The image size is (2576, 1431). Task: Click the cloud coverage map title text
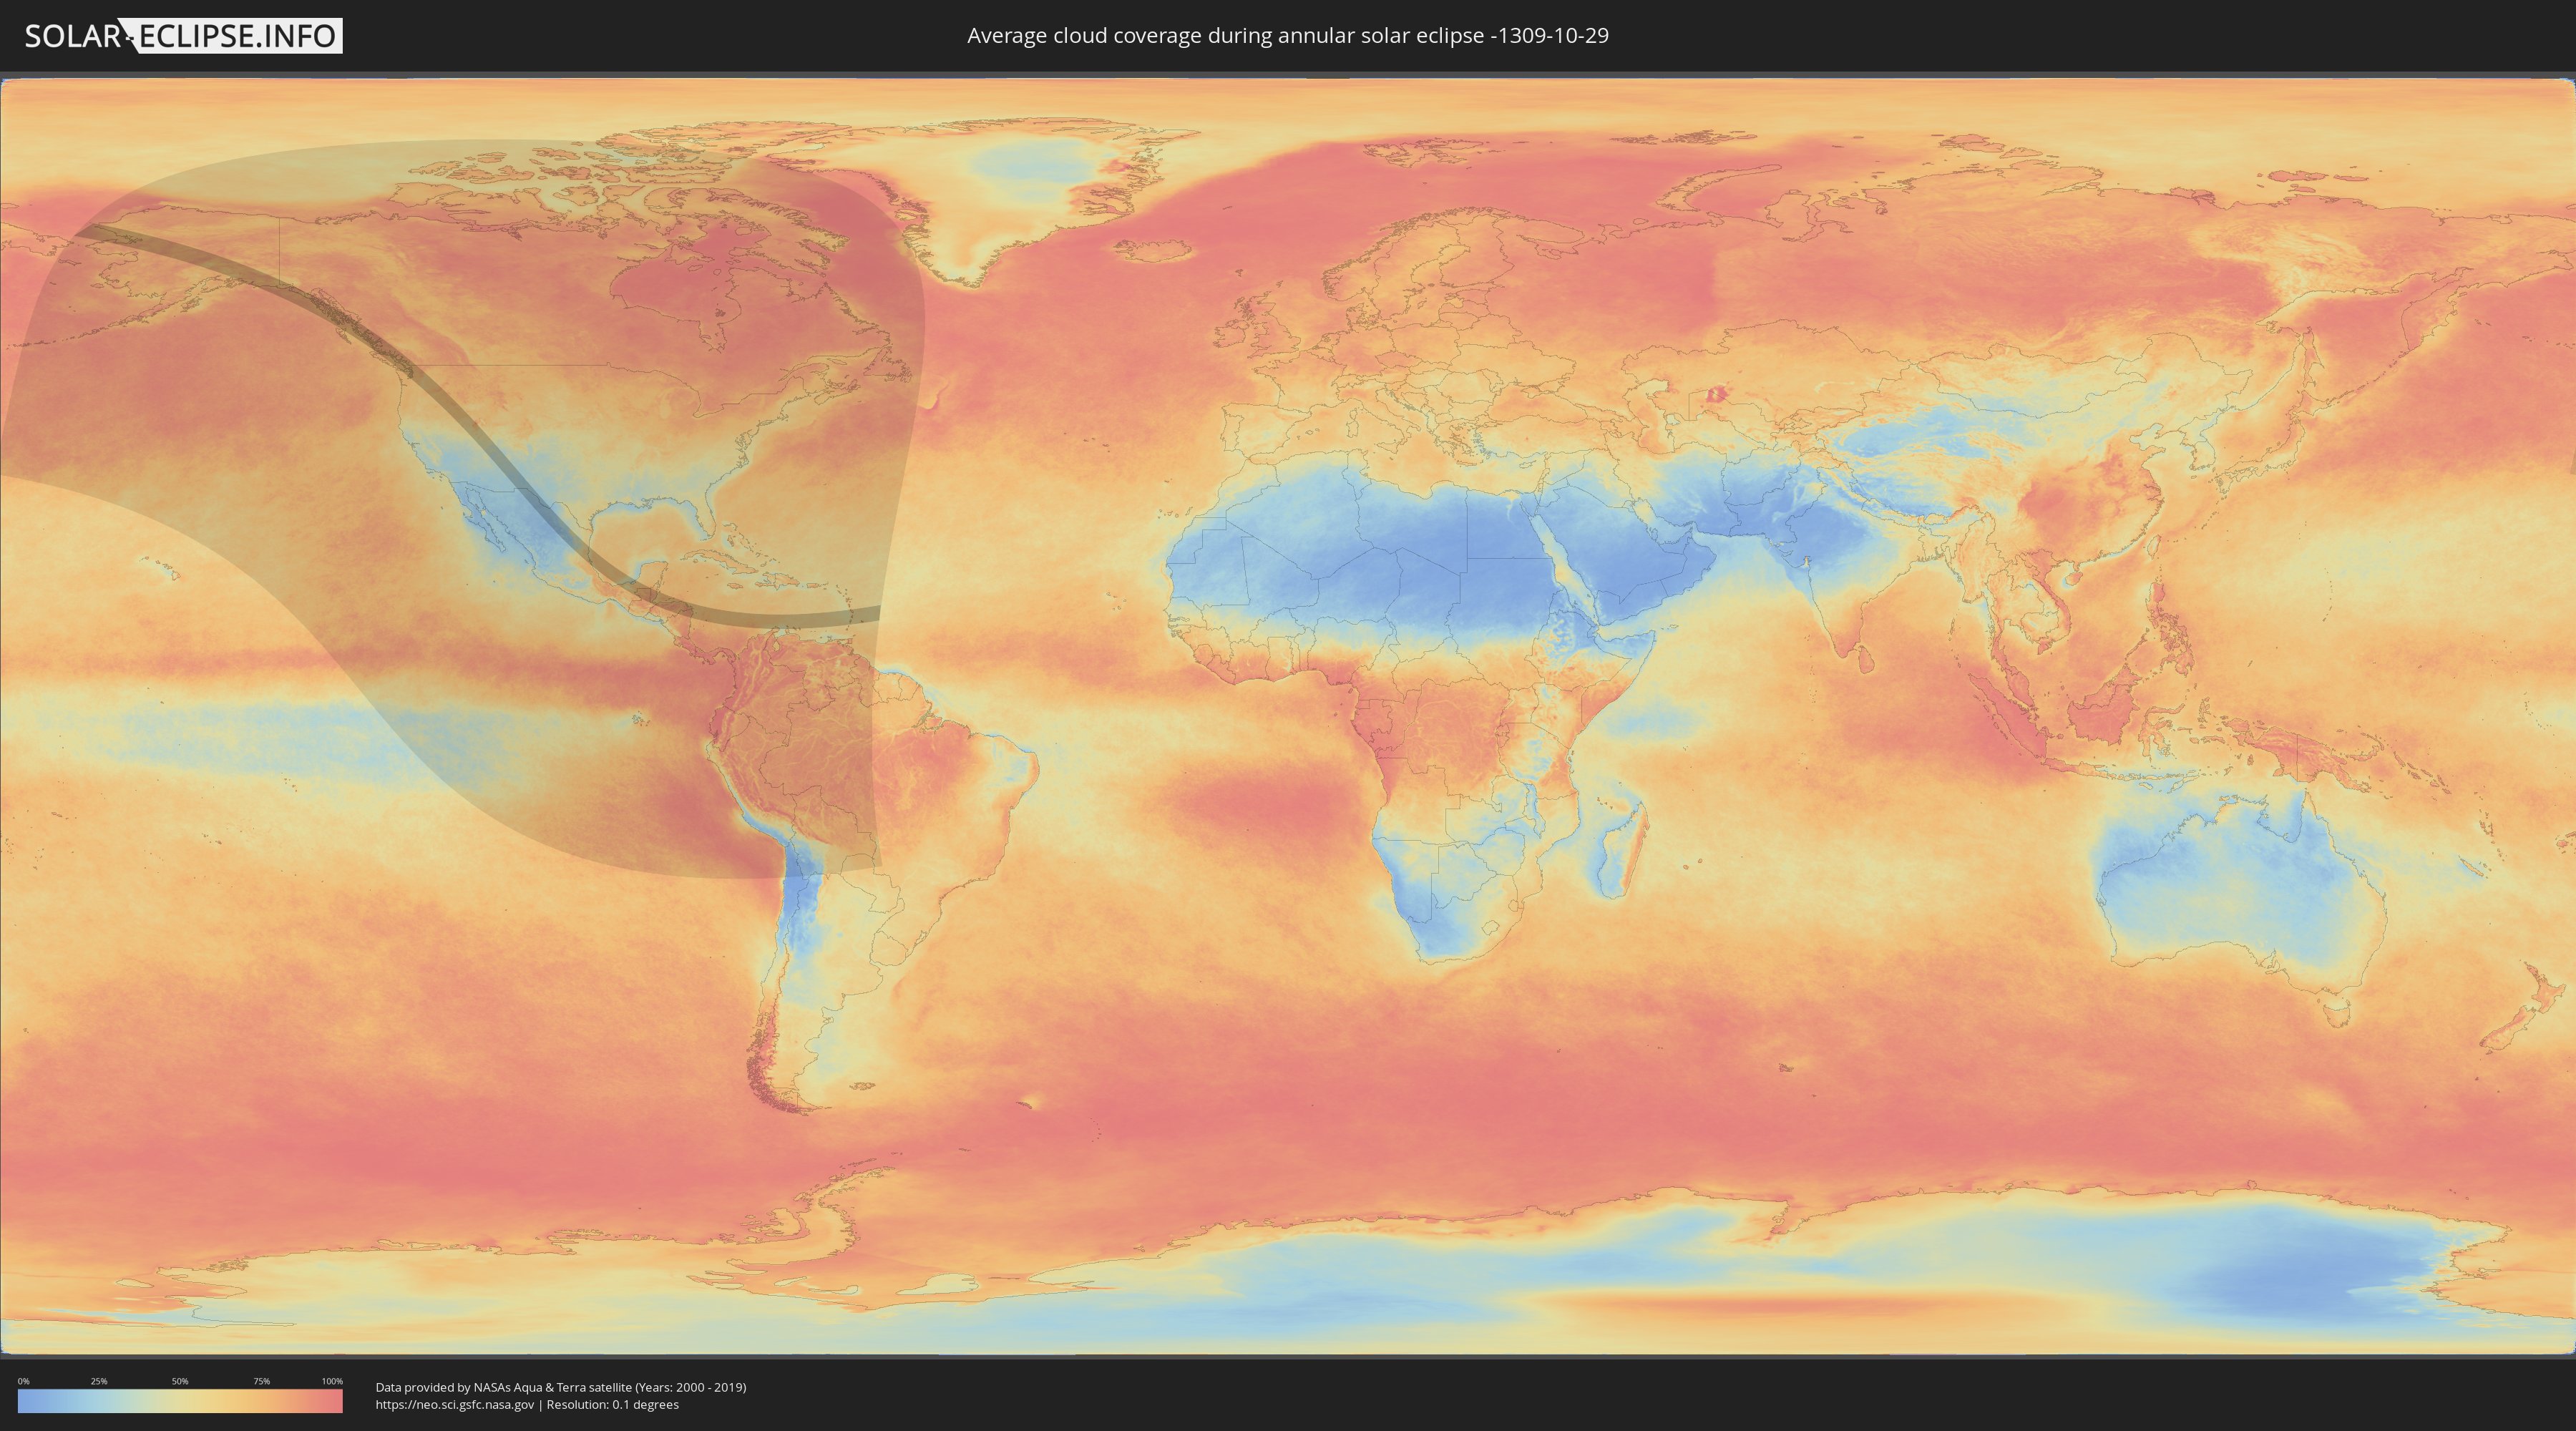[x=1287, y=36]
